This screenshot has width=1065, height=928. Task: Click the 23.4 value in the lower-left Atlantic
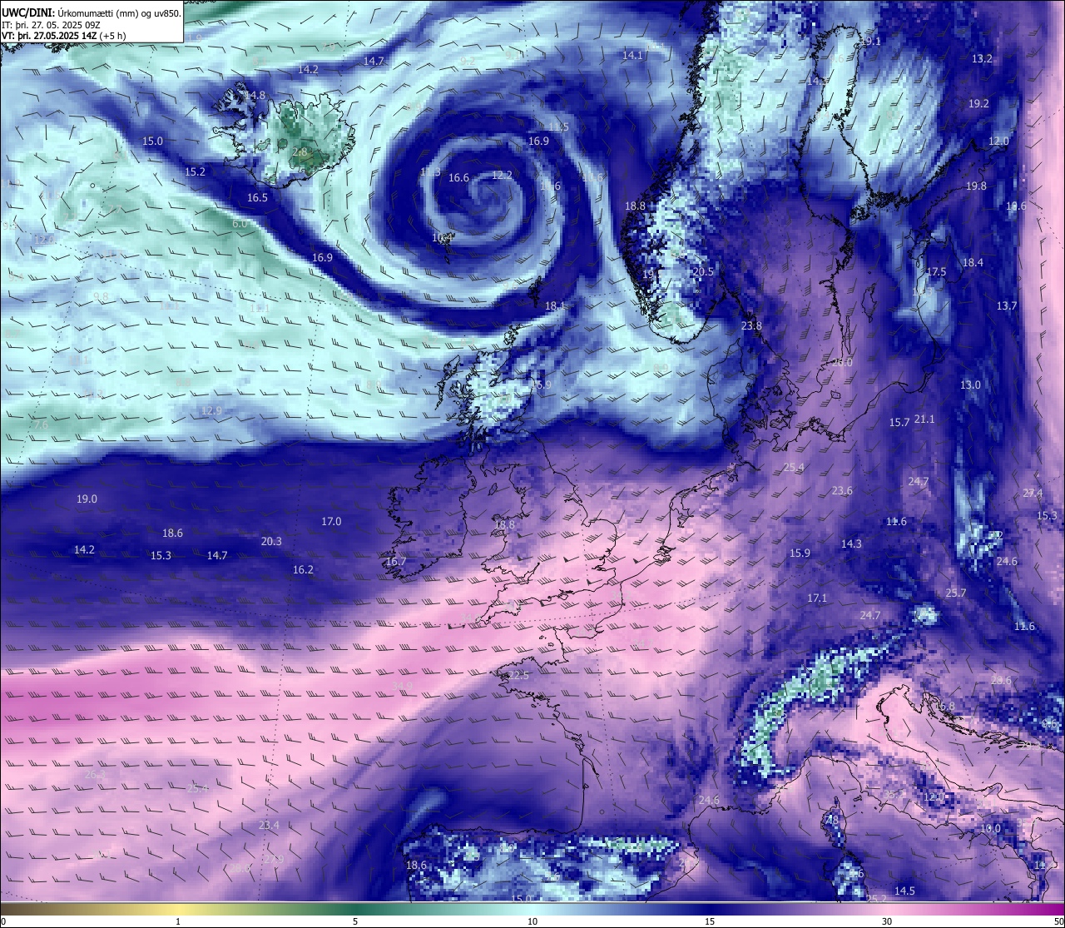pos(269,826)
